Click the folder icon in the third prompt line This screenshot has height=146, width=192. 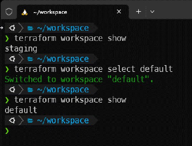pos(30,90)
